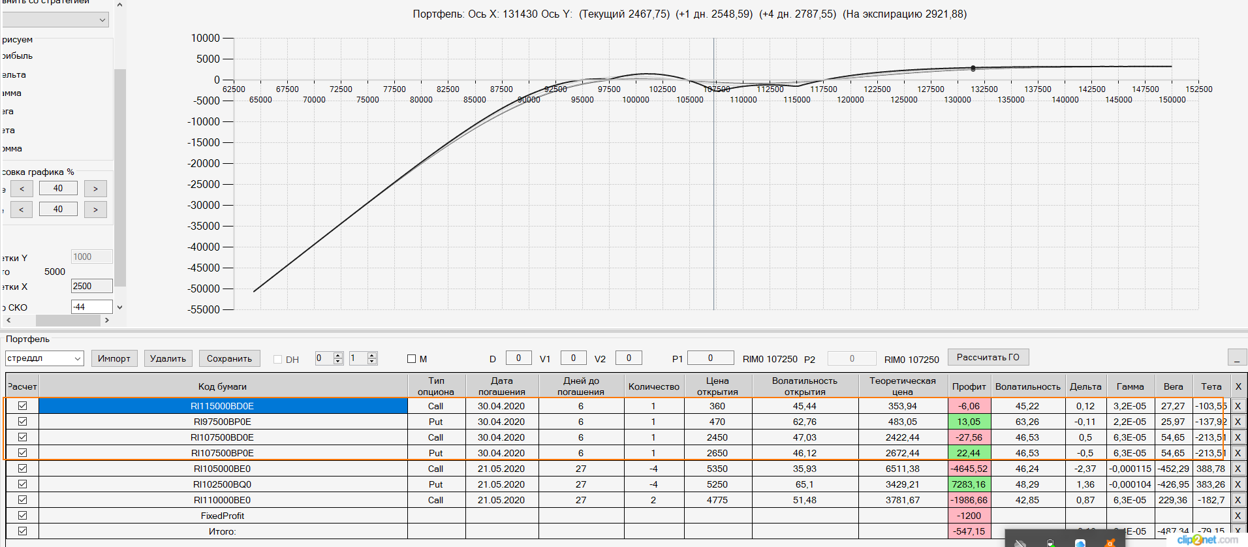Collapse the portfolio panel with the underscore button
The width and height of the screenshot is (1248, 547).
click(1237, 358)
